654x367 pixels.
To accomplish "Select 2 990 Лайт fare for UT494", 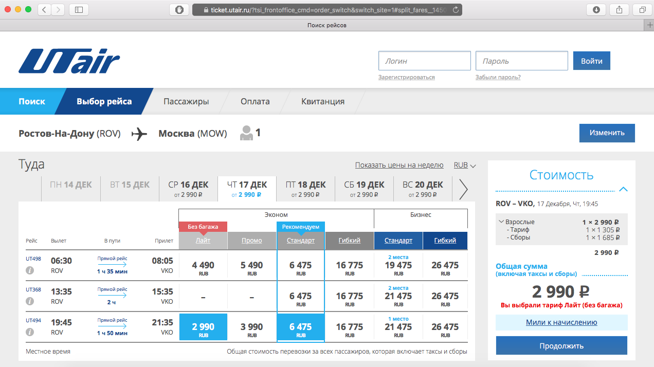I will click(x=203, y=327).
